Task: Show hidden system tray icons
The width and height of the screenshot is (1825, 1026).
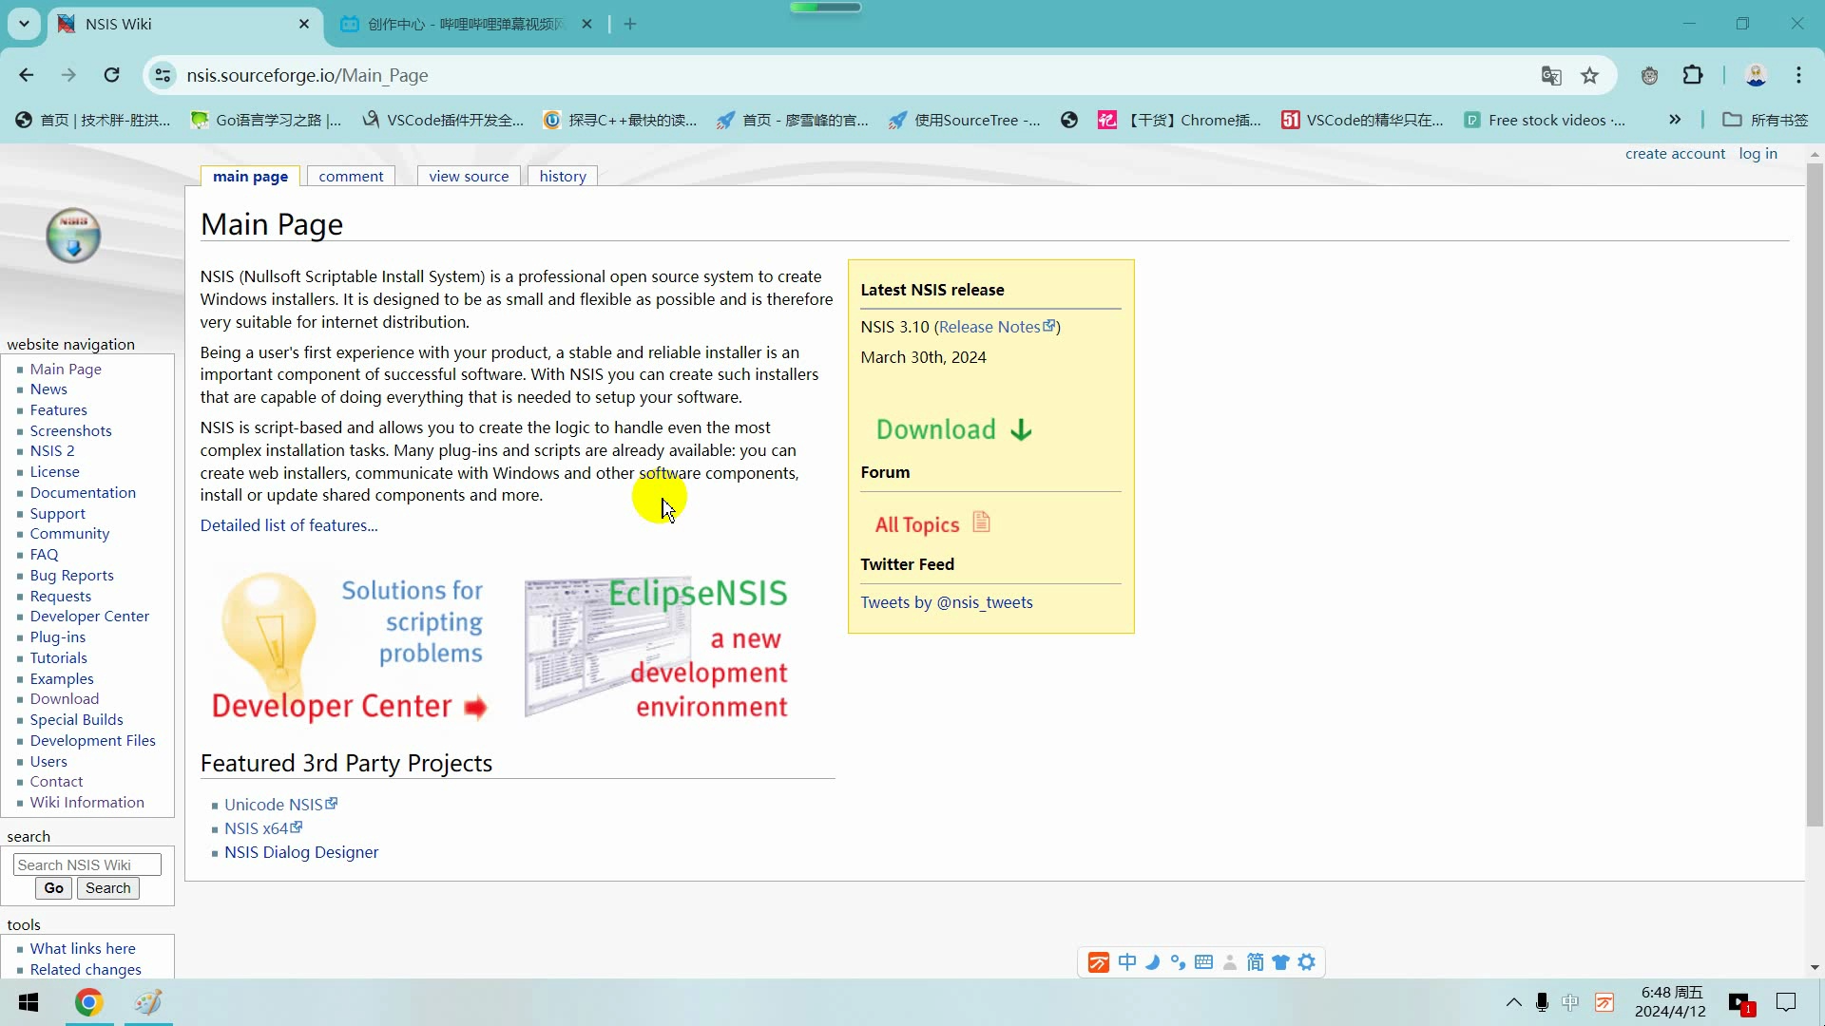Action: point(1513,1002)
